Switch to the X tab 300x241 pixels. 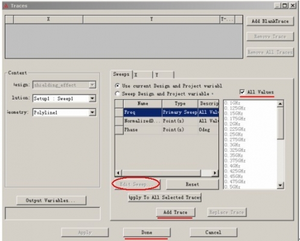click(142, 75)
